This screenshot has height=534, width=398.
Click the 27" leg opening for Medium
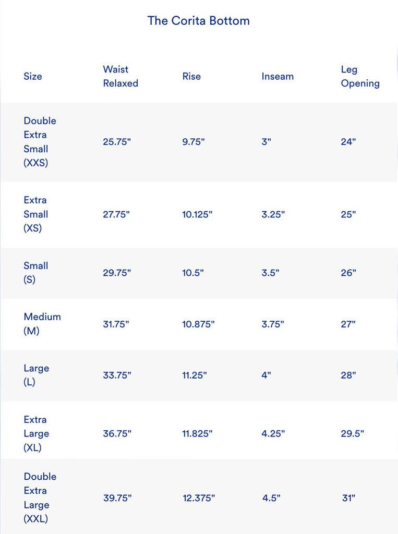348,324
